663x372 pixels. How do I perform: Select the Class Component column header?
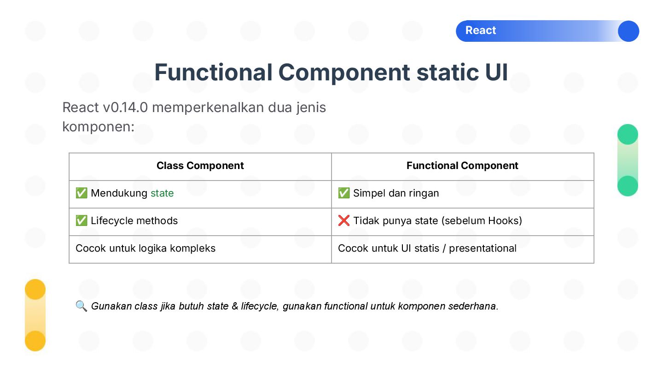tap(200, 166)
